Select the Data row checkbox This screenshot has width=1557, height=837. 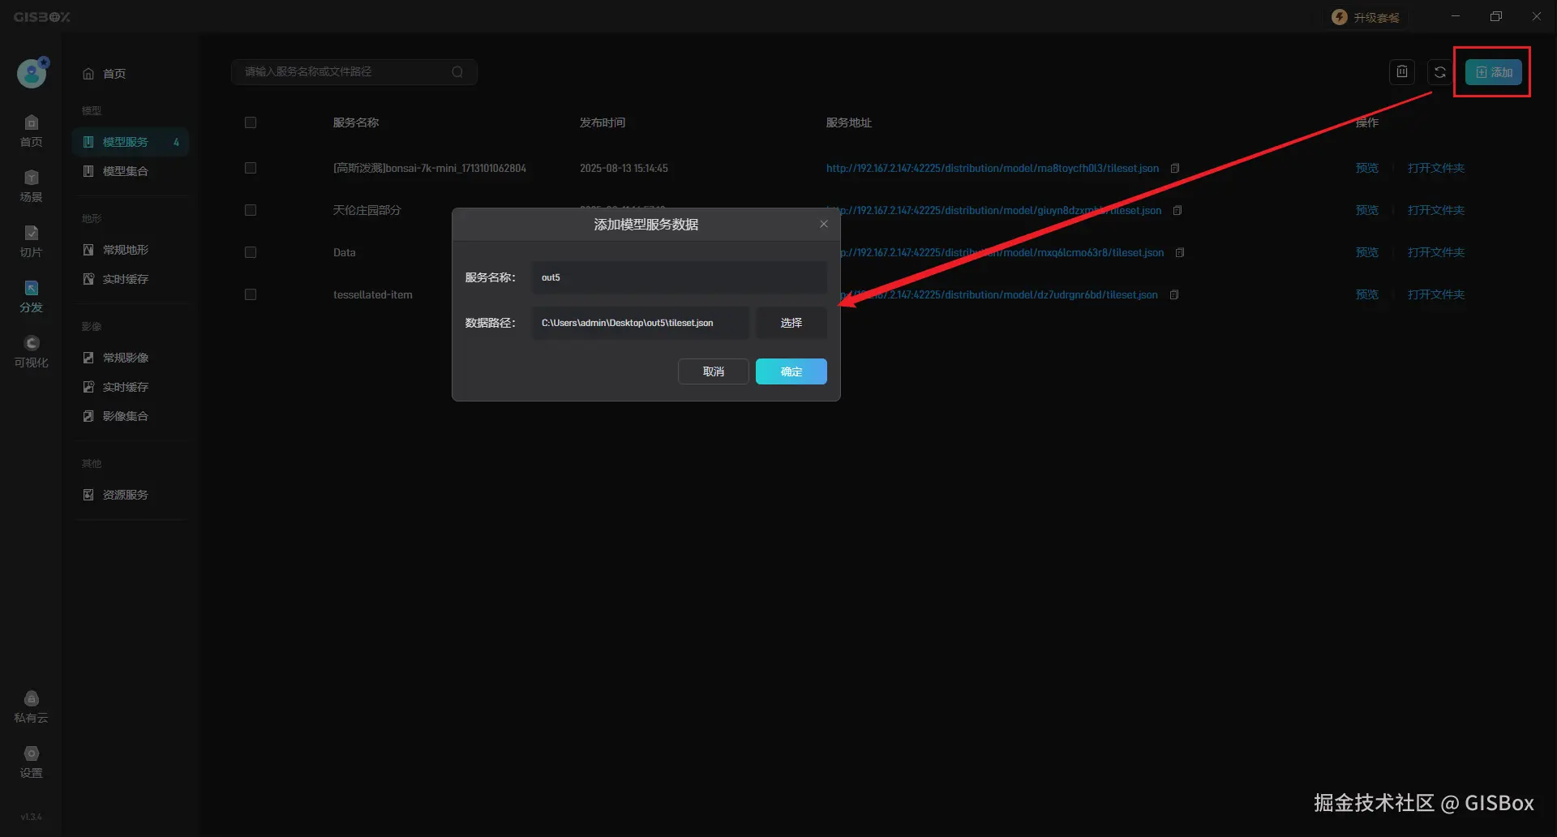click(x=251, y=253)
